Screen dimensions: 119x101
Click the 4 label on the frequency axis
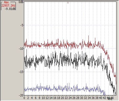coord(32,98)
